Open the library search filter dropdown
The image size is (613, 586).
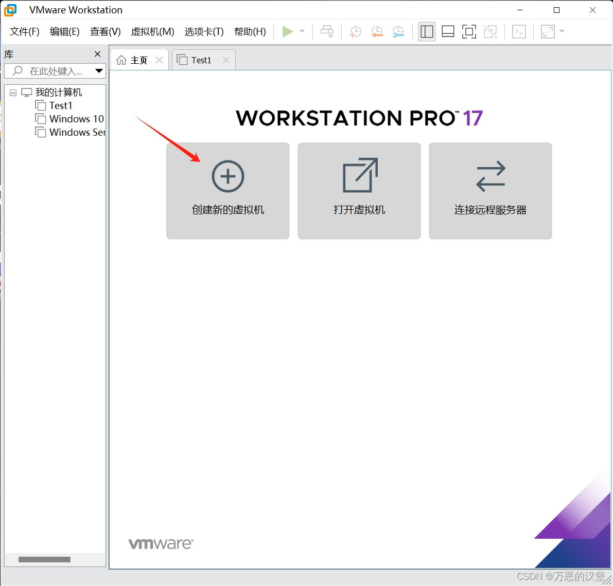(99, 71)
